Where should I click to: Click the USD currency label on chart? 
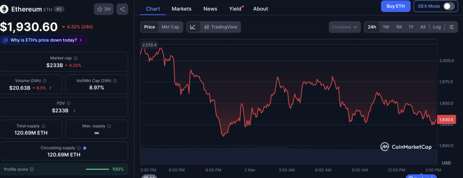pos(446,163)
